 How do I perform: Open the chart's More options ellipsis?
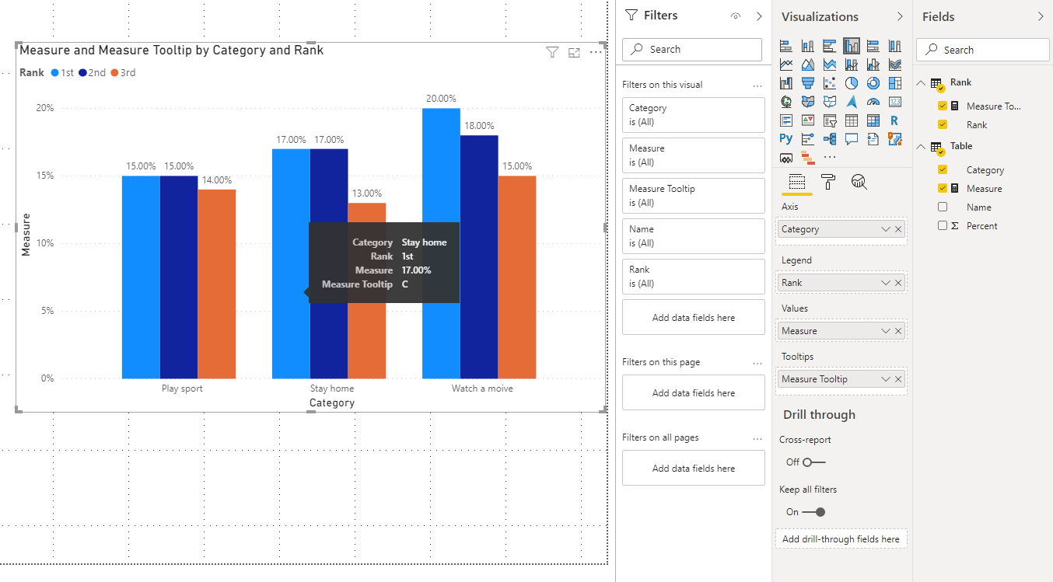click(x=596, y=52)
